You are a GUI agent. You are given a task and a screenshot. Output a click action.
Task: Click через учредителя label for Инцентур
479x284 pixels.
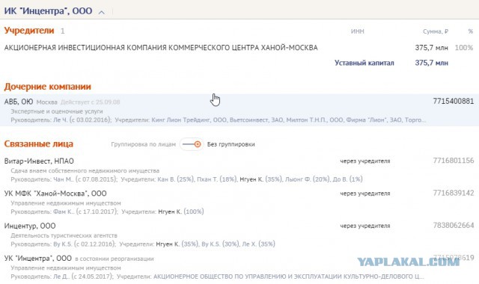click(365, 226)
